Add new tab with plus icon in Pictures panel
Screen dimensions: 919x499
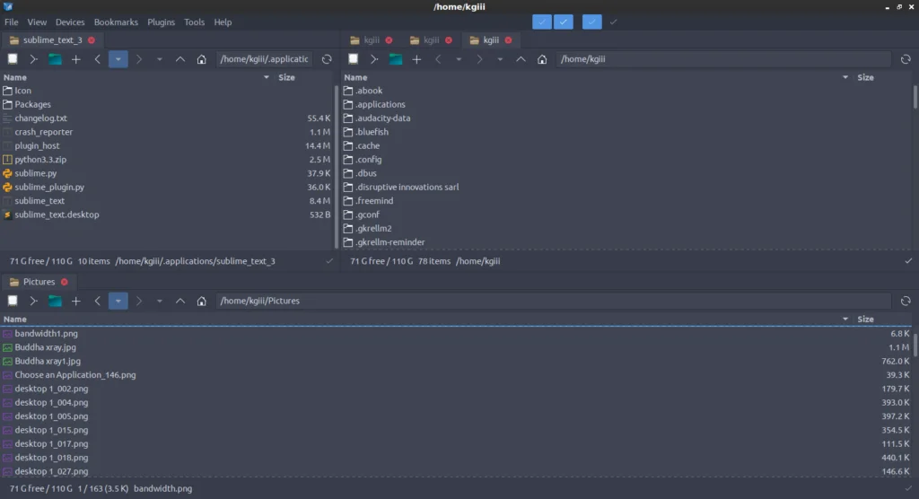click(76, 301)
